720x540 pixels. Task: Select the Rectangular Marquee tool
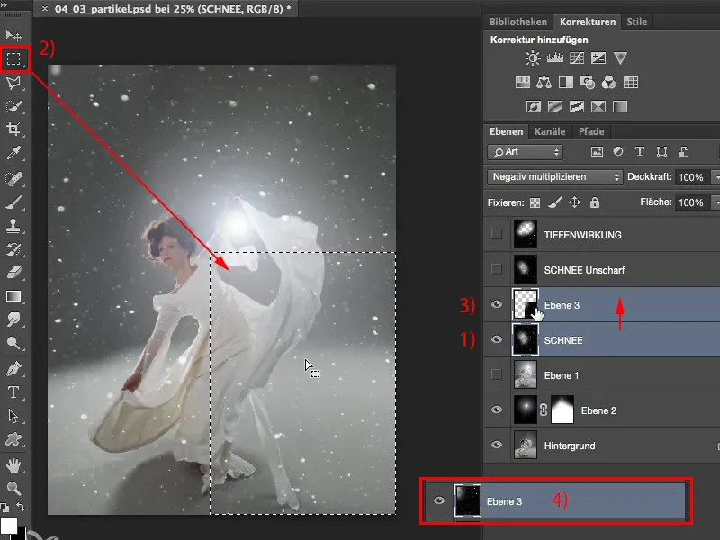[13, 58]
